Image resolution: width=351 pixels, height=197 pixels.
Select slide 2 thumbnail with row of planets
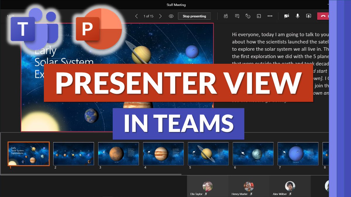pos(74,154)
